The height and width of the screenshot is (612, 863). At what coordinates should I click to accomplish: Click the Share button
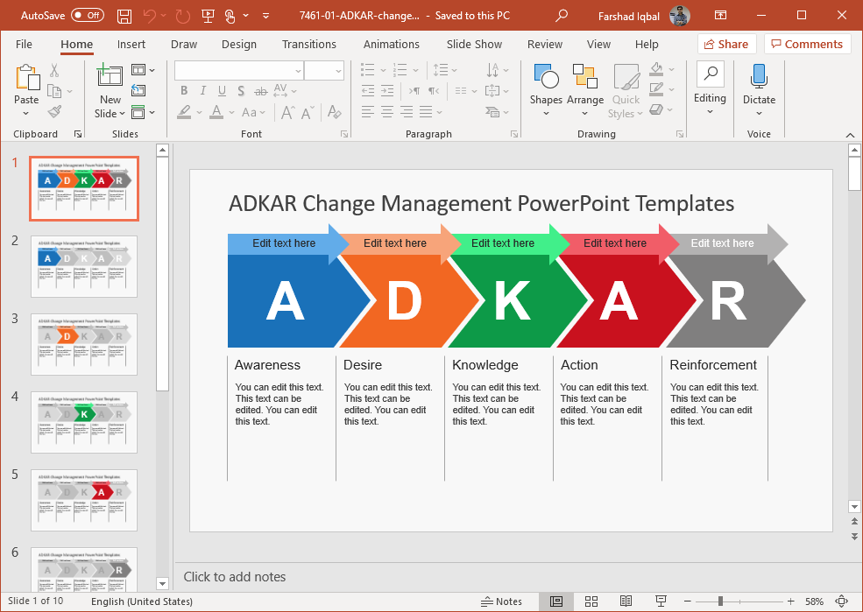[x=725, y=44]
